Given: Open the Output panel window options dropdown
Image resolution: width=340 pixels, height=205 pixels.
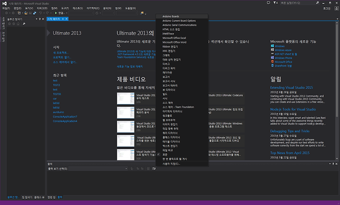Looking at the screenshot, I should click(330, 164).
